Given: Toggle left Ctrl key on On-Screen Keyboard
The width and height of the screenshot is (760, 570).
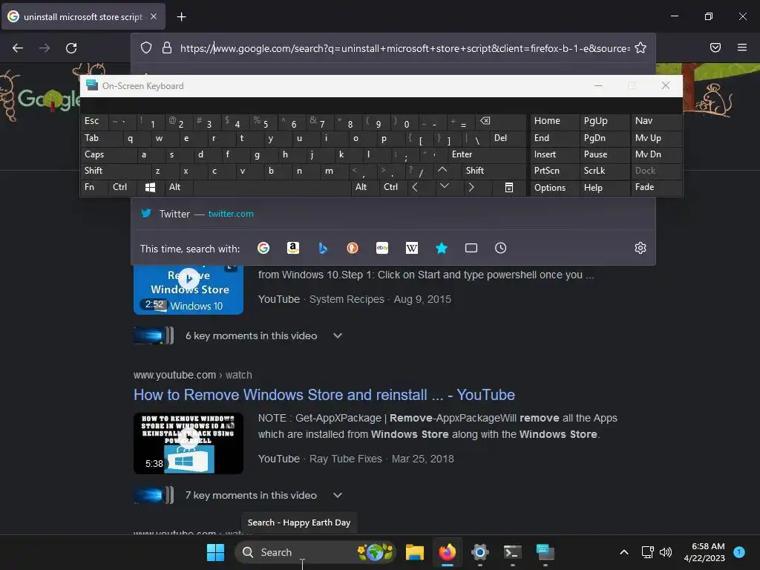Looking at the screenshot, I should 122,187.
